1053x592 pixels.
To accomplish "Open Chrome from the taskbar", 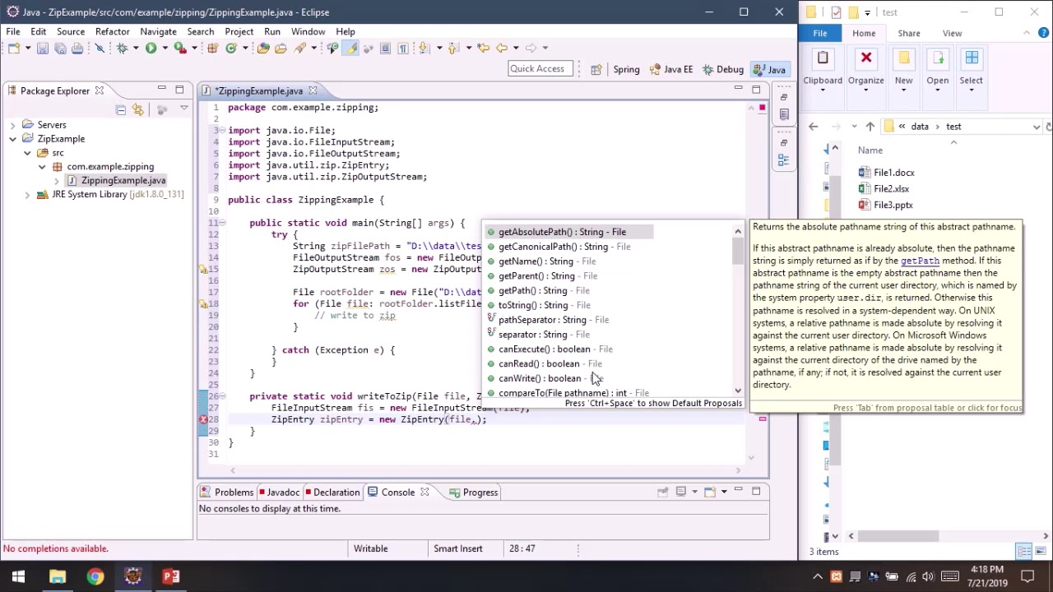I will pos(95,576).
